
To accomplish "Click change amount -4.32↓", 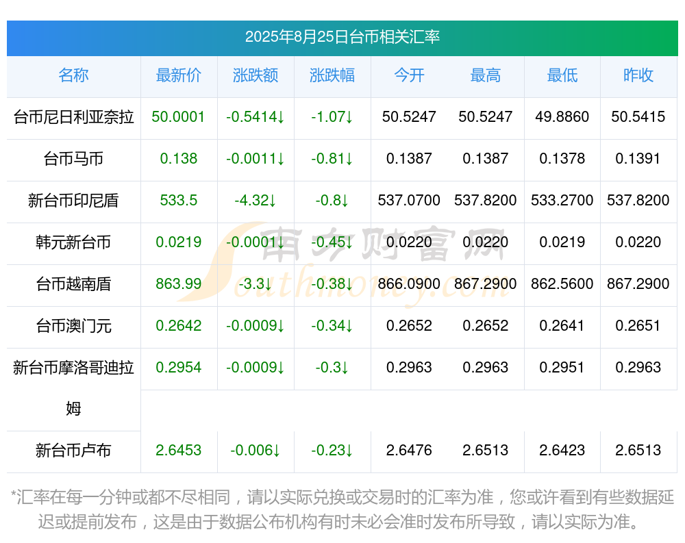I will (255, 200).
